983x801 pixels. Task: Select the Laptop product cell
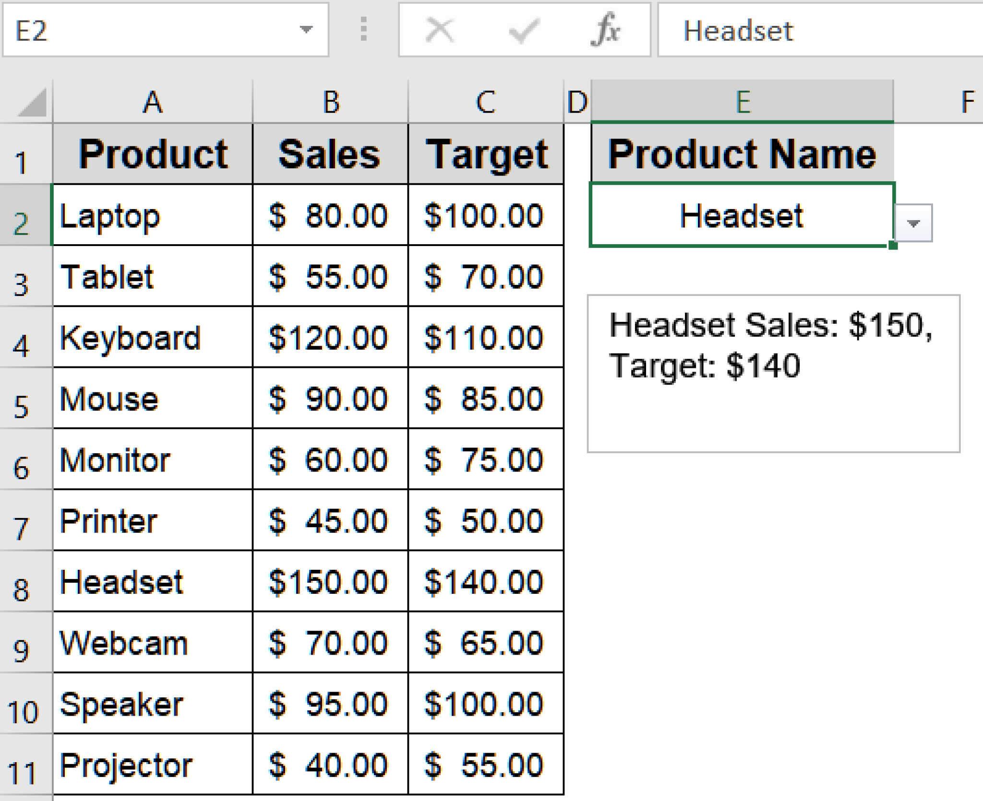coord(152,217)
